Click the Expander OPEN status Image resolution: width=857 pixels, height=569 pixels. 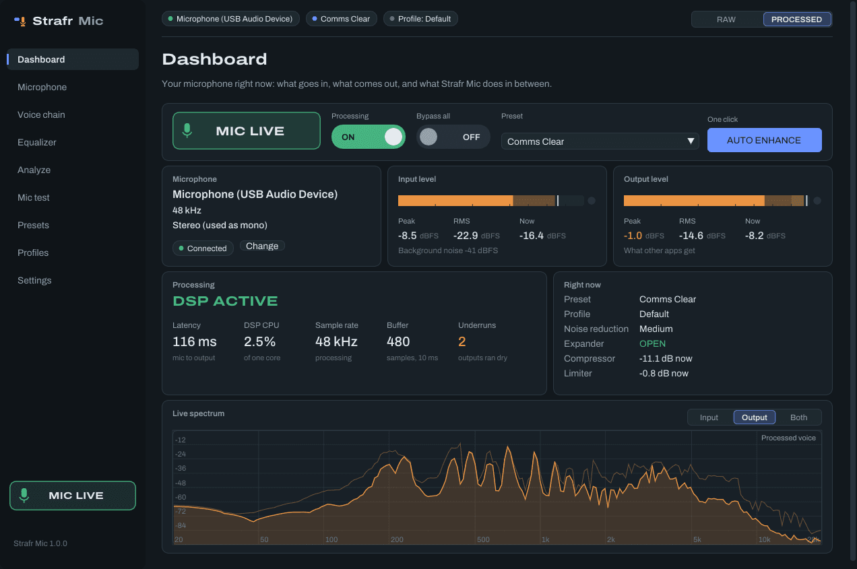pyautogui.click(x=653, y=343)
